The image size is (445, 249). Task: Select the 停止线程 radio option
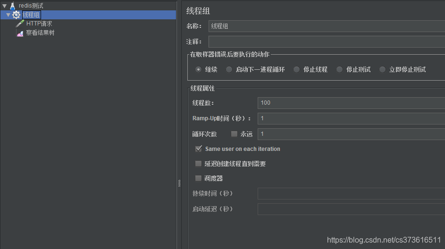click(x=296, y=69)
